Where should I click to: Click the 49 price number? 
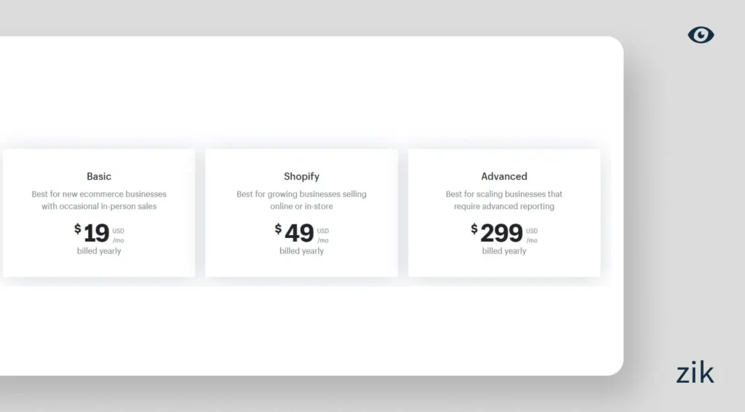point(299,233)
